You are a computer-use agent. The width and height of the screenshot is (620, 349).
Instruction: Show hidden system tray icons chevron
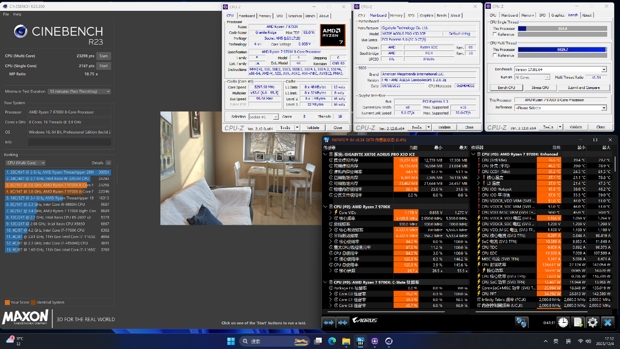pyautogui.click(x=546, y=341)
